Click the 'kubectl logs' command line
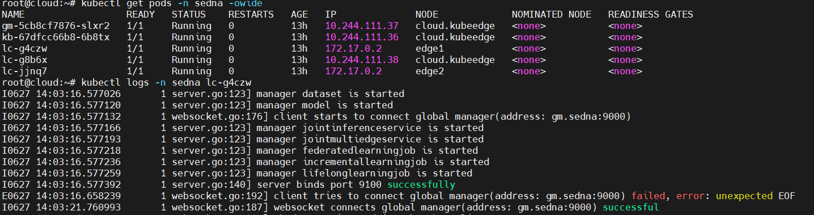This screenshot has height=215, width=814. coord(126,83)
